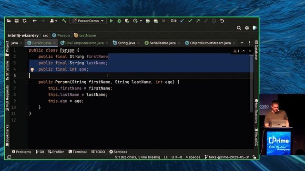
Task: Navigate forward with the right arrow
Action: [43, 21]
